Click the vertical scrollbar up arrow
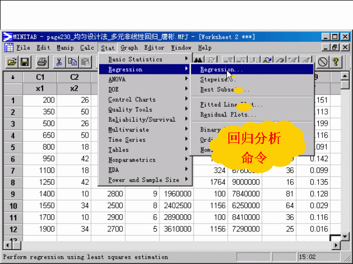This screenshot has width=353, height=264. coord(345,76)
